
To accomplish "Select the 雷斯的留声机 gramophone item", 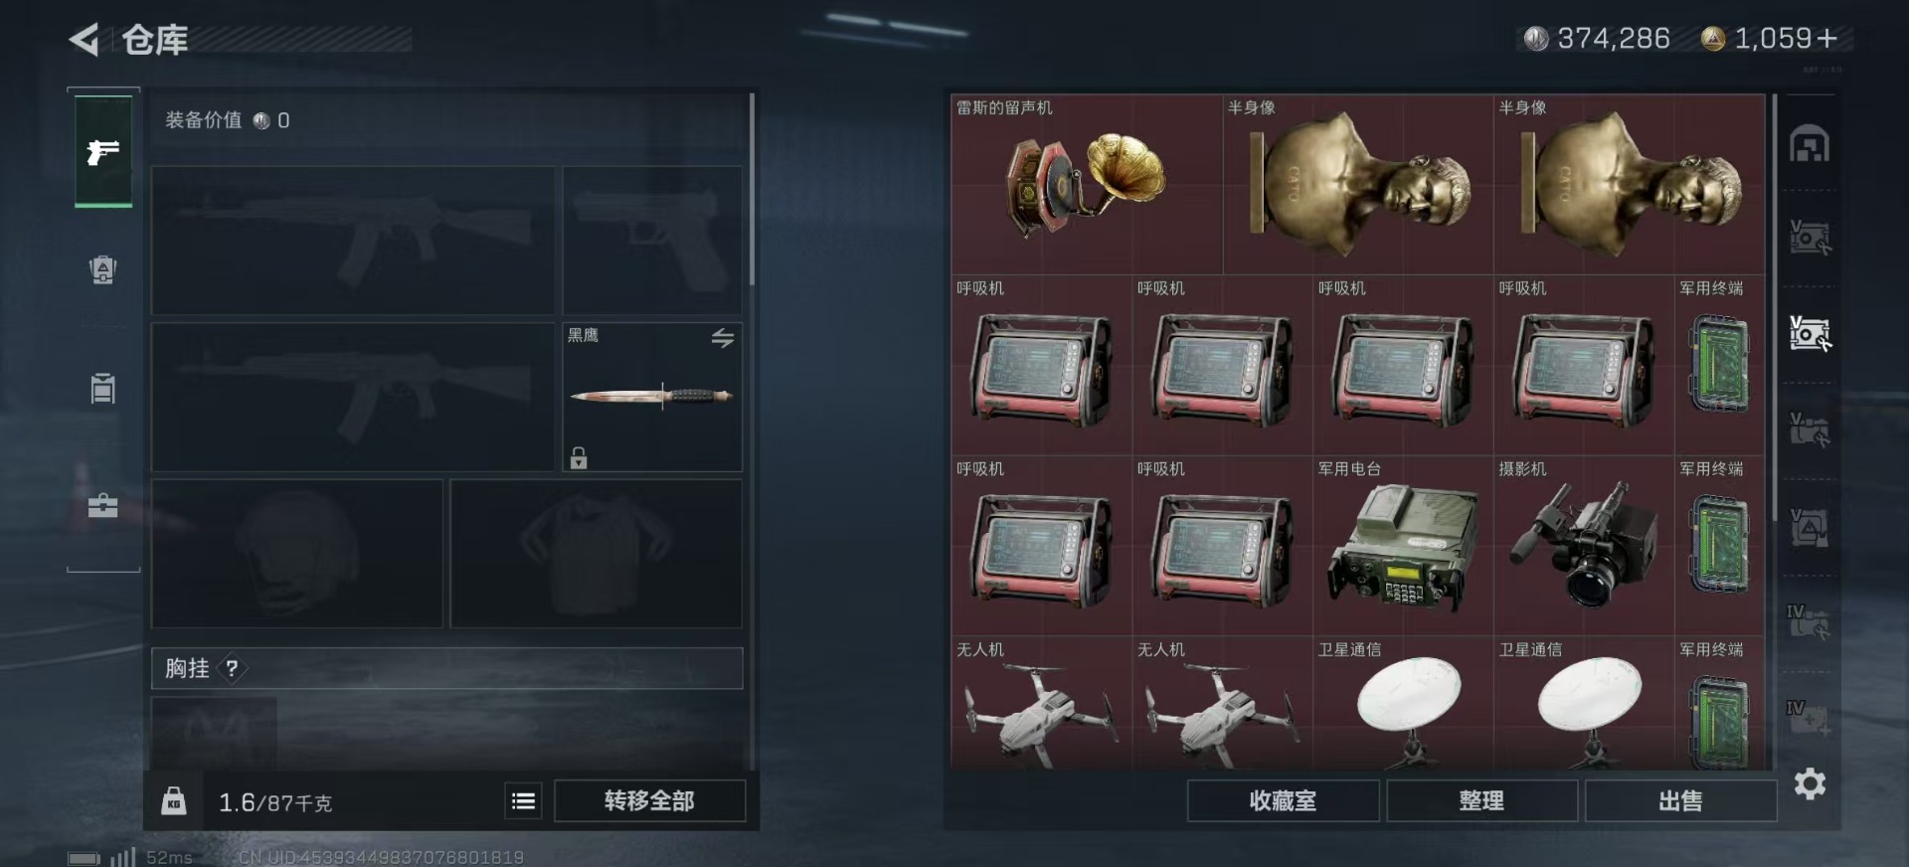I will pos(1086,185).
